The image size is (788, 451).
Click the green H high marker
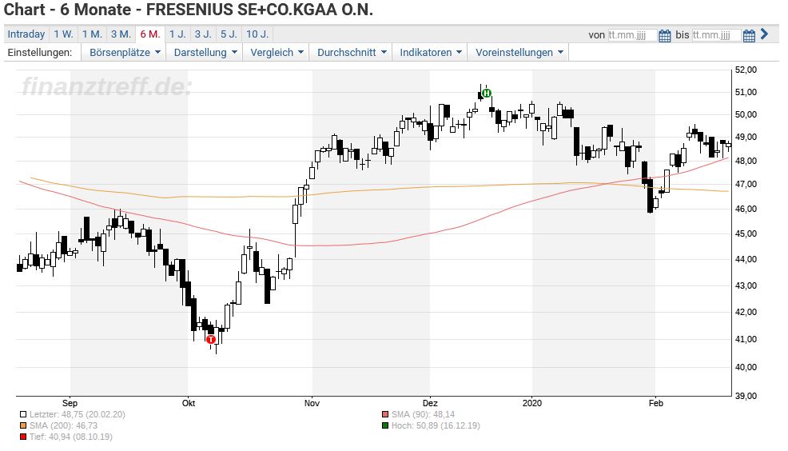pyautogui.click(x=486, y=93)
